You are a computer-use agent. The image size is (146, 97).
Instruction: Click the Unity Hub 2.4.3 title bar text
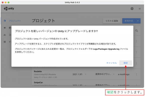(72, 2)
